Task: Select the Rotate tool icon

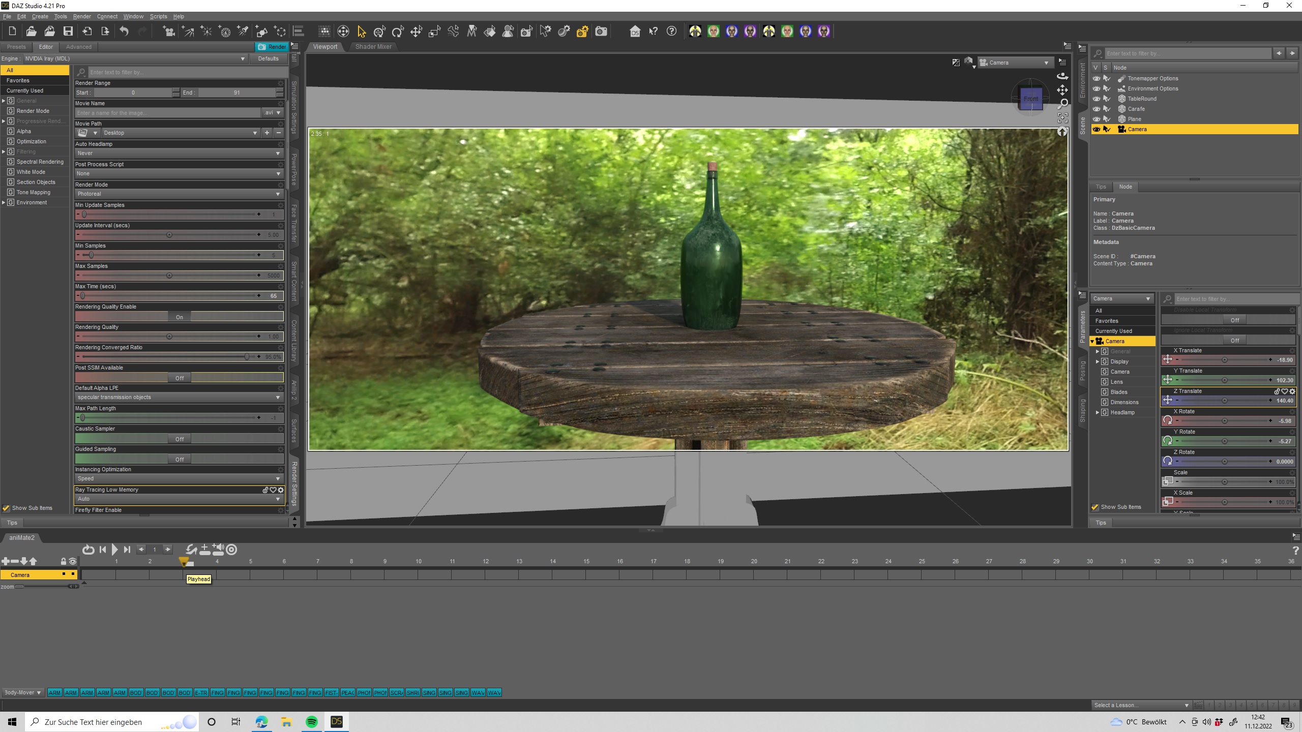Action: pyautogui.click(x=397, y=32)
